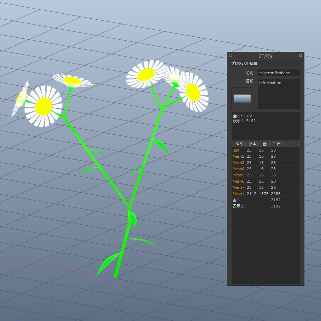321x321 pixels.
Task: Select Mesh2 in the object list
Action: [x=239, y=156]
